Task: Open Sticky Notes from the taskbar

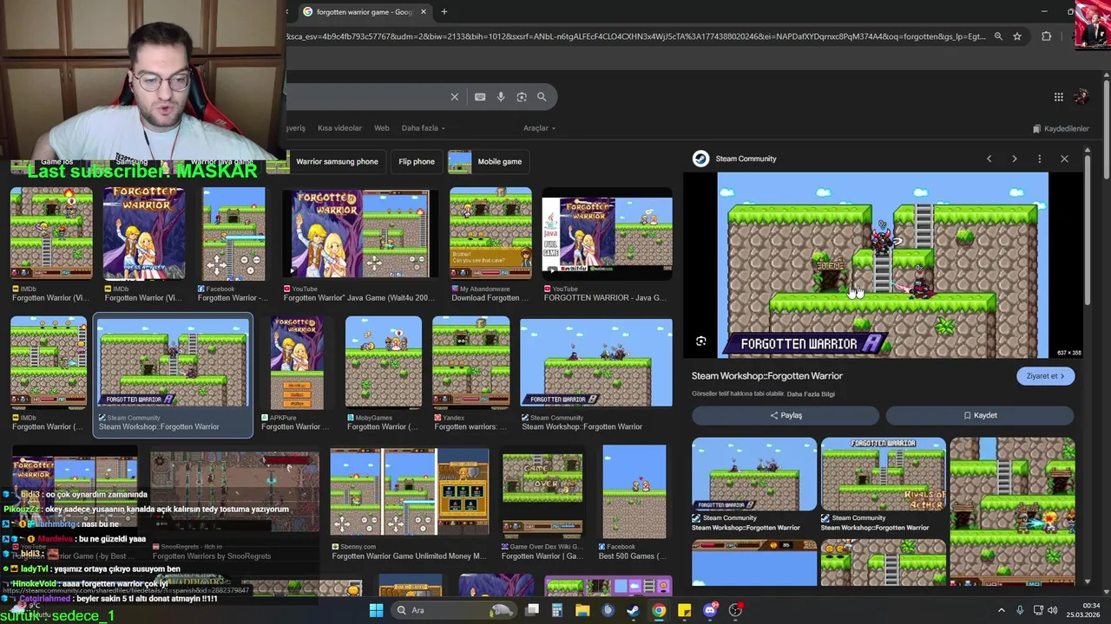Action: tap(684, 610)
